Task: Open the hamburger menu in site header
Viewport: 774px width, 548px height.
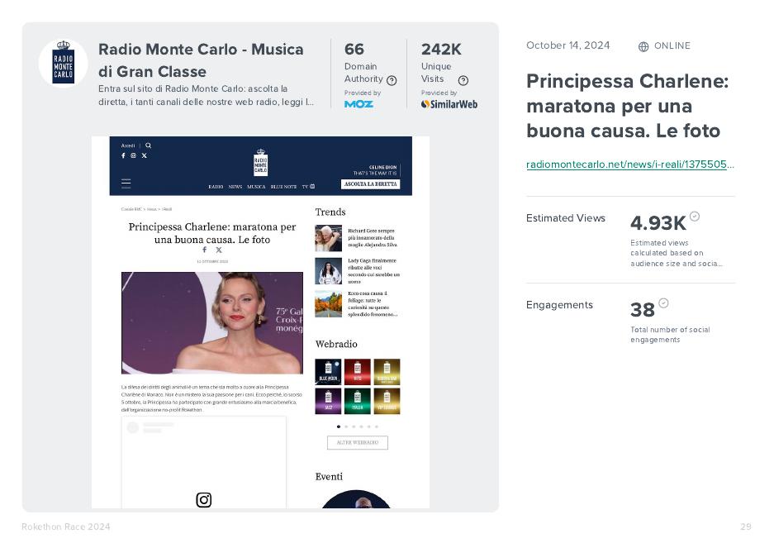Action: click(126, 183)
